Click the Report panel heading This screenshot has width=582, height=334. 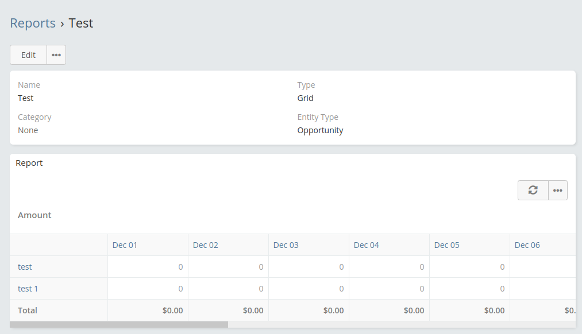(x=29, y=163)
